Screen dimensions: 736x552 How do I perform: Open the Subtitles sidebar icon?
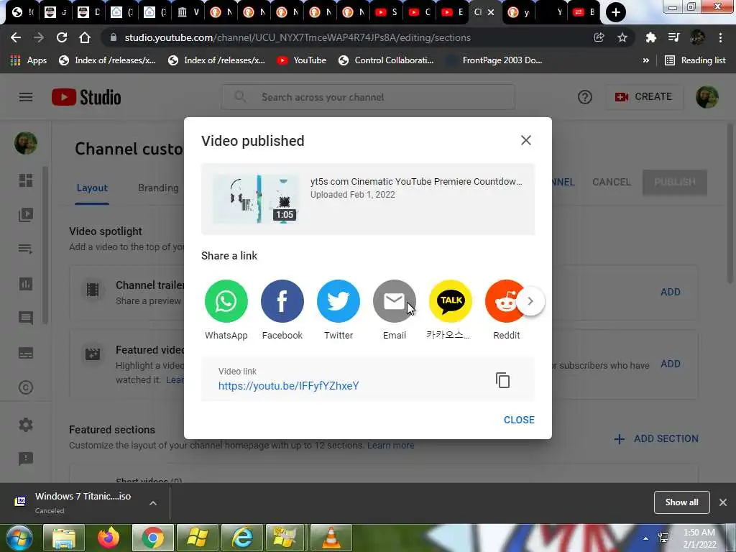[26, 352]
